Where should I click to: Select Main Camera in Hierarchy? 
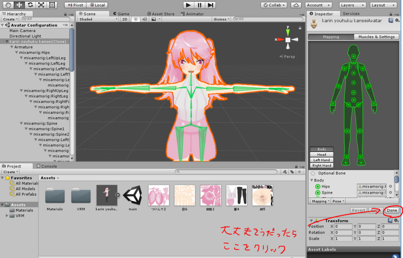(22, 31)
